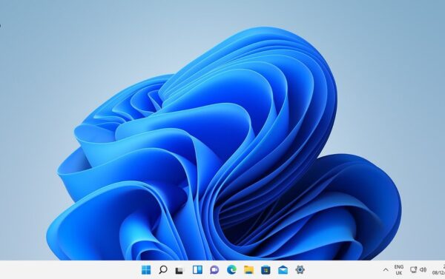
Task: Launch Microsoft Edge from the taskbar
Action: pos(231,270)
